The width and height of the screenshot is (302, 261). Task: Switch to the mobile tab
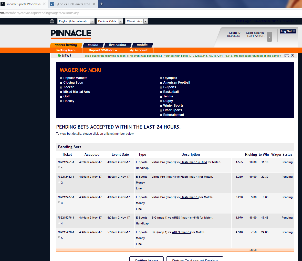(x=142, y=45)
